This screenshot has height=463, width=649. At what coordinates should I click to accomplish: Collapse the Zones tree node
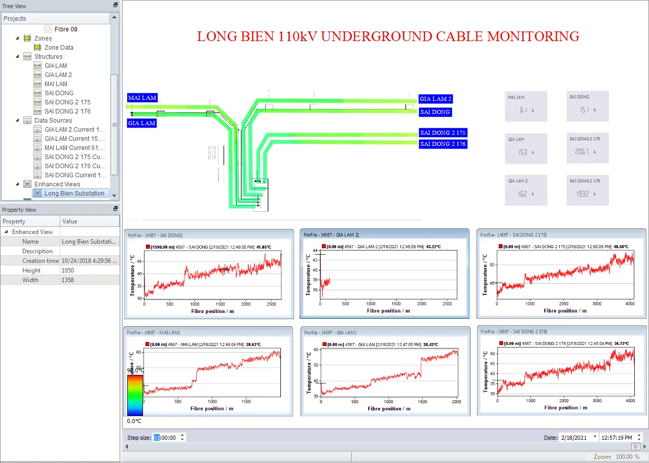(17, 38)
